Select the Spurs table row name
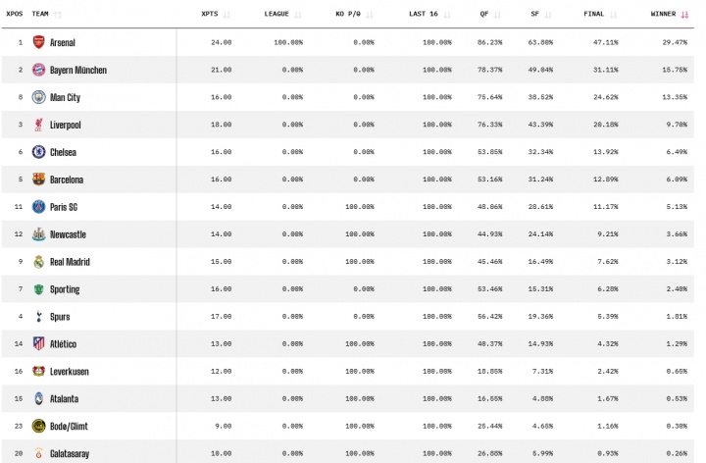This screenshot has height=463, width=706. pyautogui.click(x=60, y=318)
